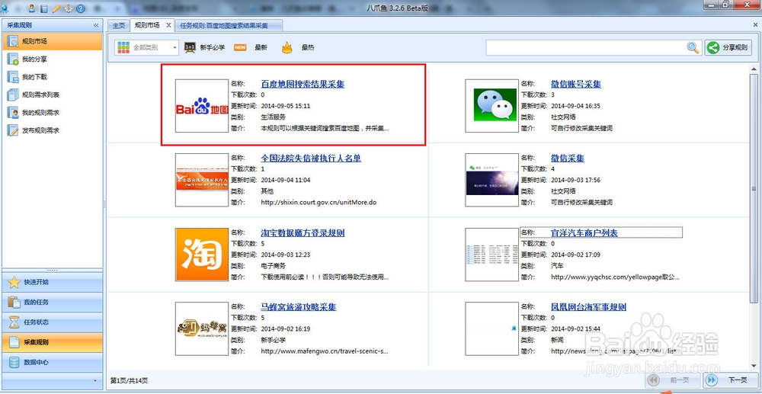The height and width of the screenshot is (394, 762).
Task: Click the court list orange banner thumbnail
Action: click(202, 181)
